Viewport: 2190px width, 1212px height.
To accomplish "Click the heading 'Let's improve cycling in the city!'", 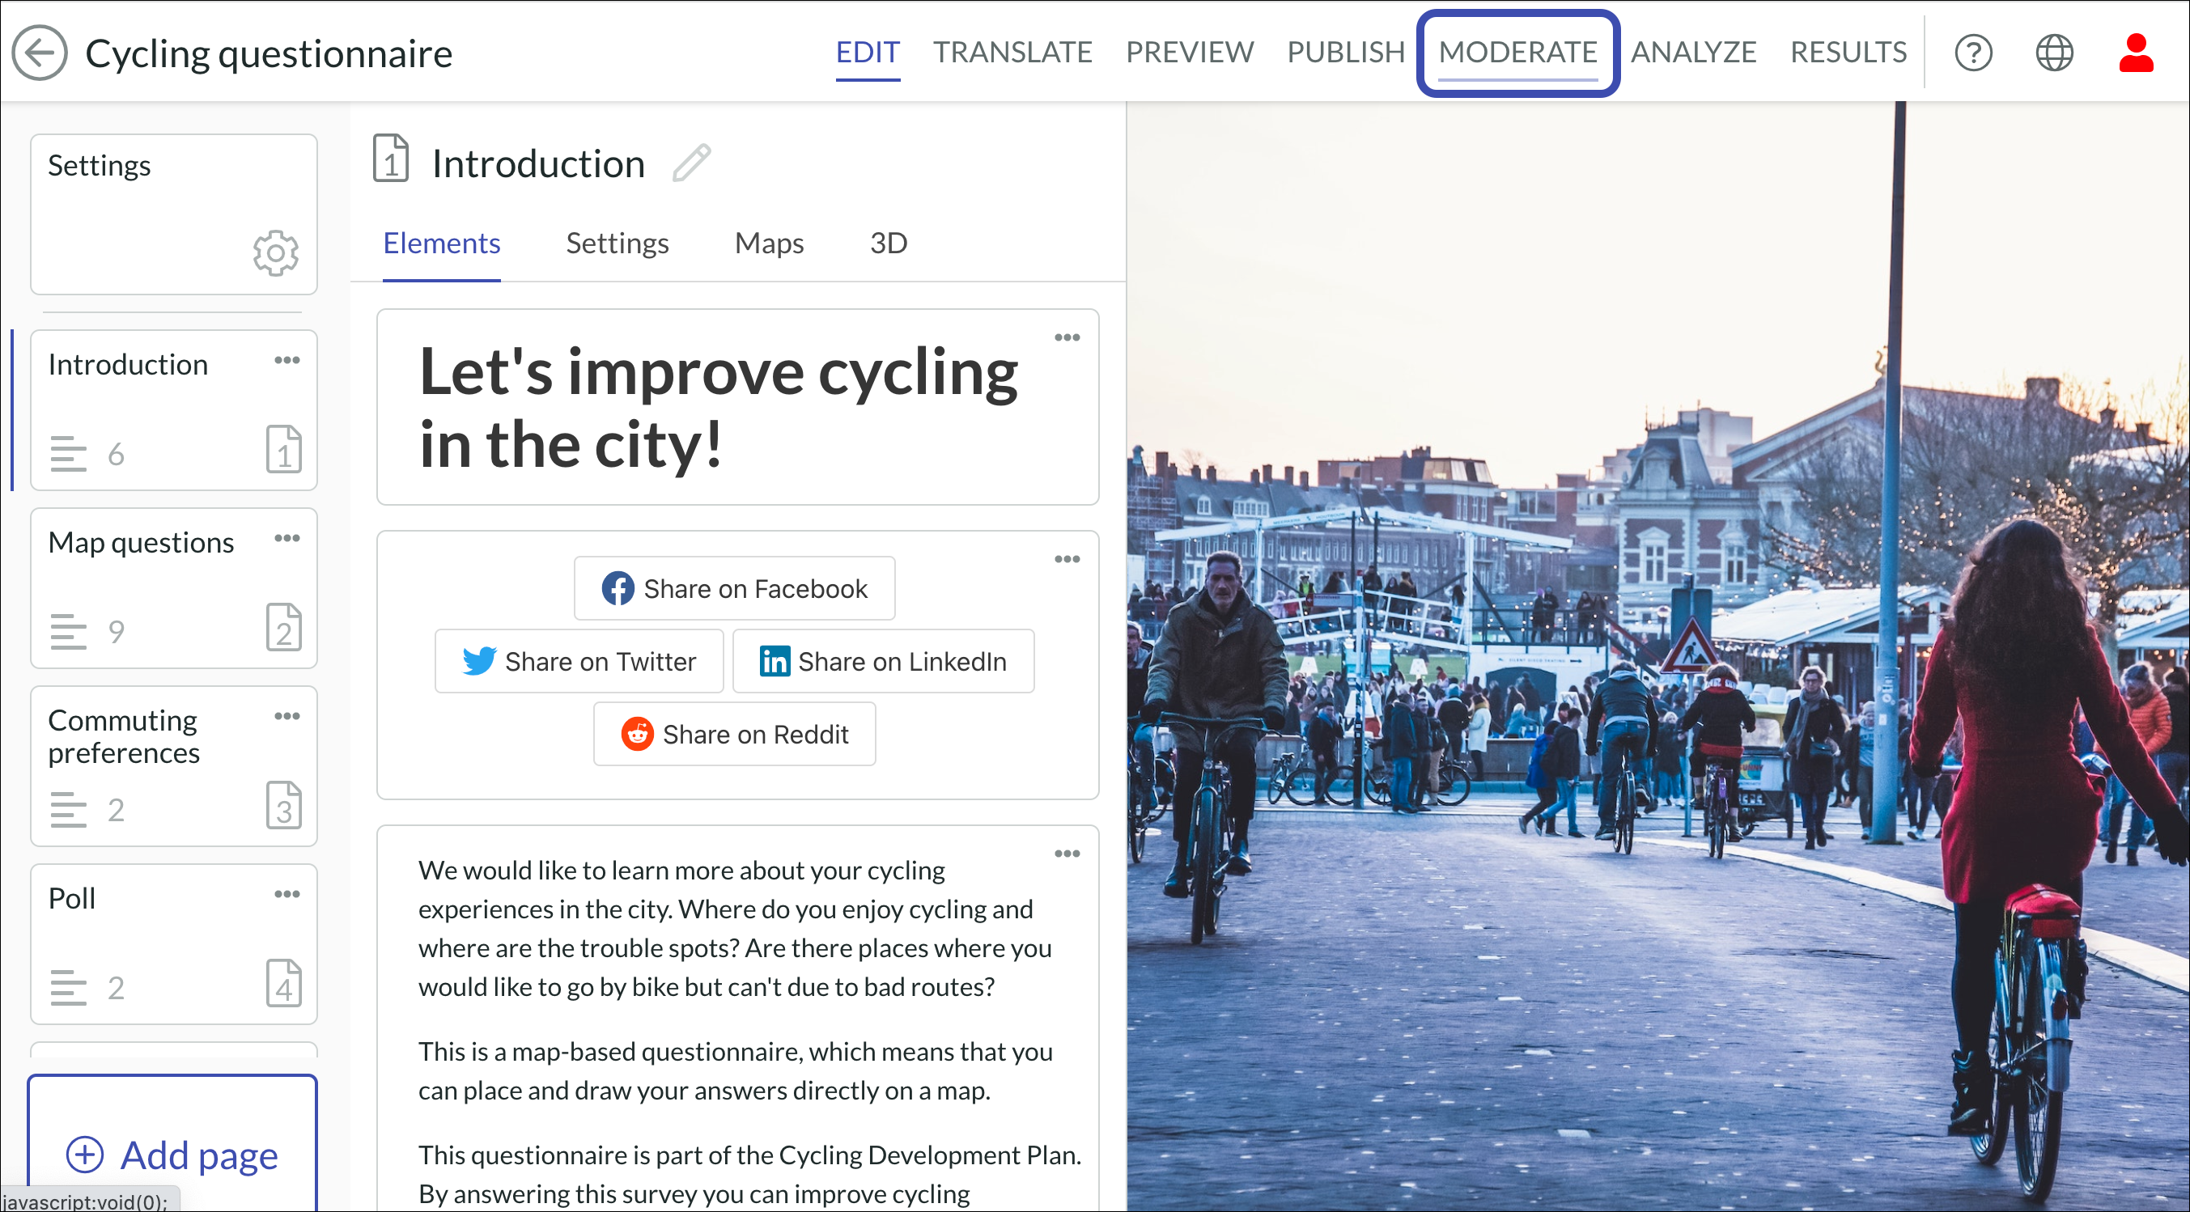I will point(719,407).
